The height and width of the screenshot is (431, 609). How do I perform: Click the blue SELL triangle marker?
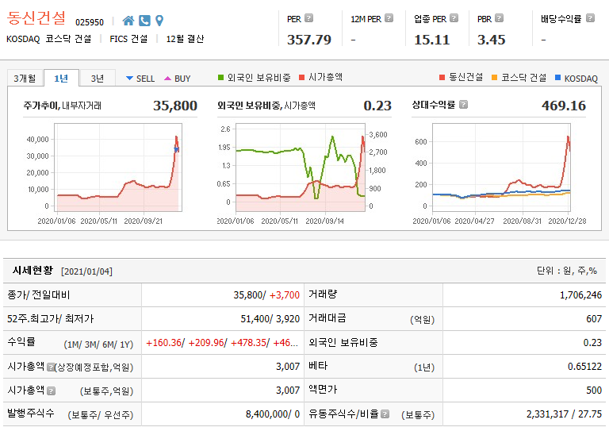[130, 79]
